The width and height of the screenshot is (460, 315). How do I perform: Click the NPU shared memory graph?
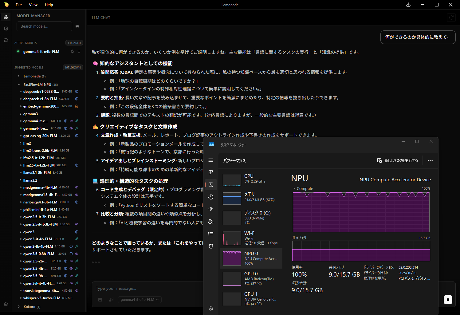pos(361,251)
